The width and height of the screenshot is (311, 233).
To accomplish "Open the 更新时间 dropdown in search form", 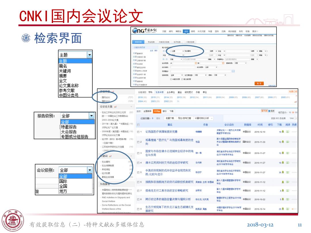I will coord(240,63).
